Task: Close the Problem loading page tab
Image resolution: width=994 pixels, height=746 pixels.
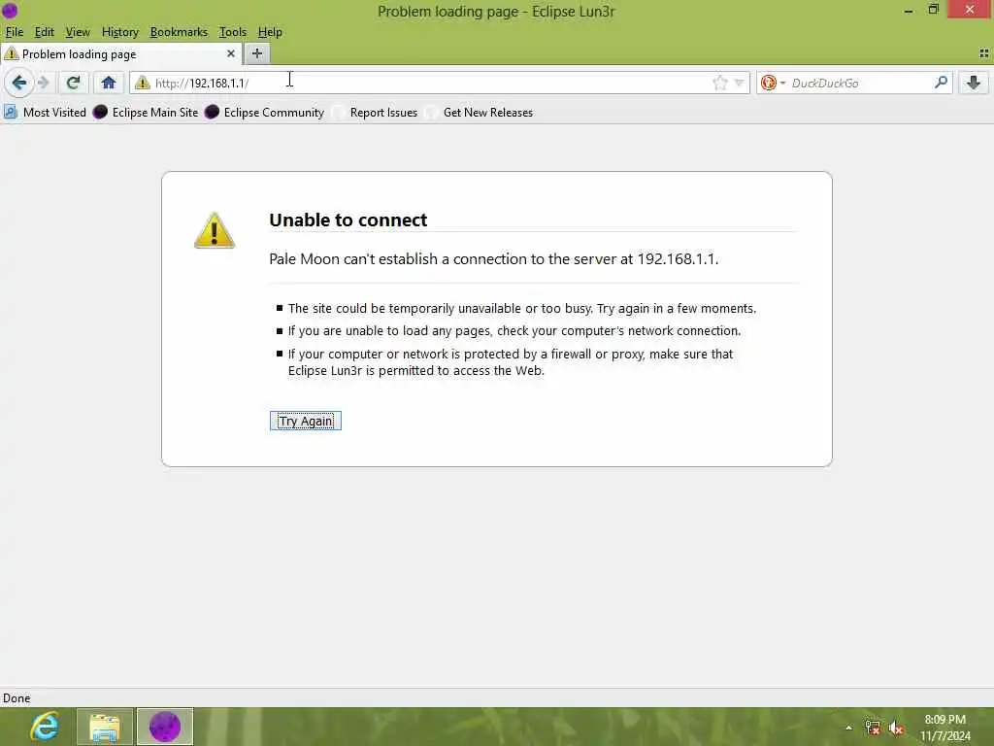Action: point(231,54)
